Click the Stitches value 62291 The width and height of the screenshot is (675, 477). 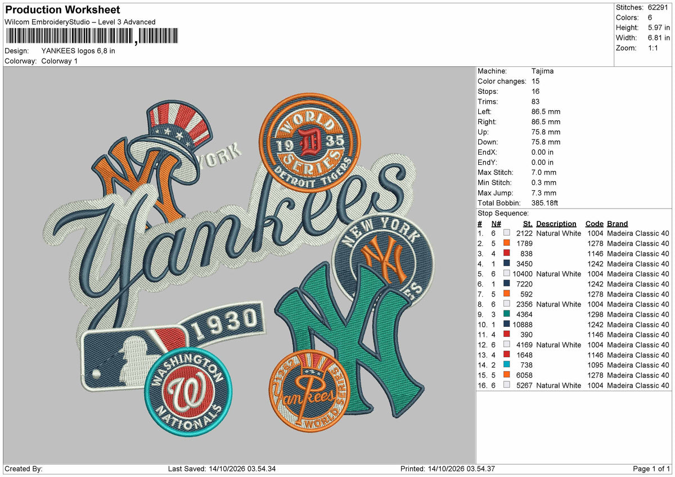tap(659, 7)
